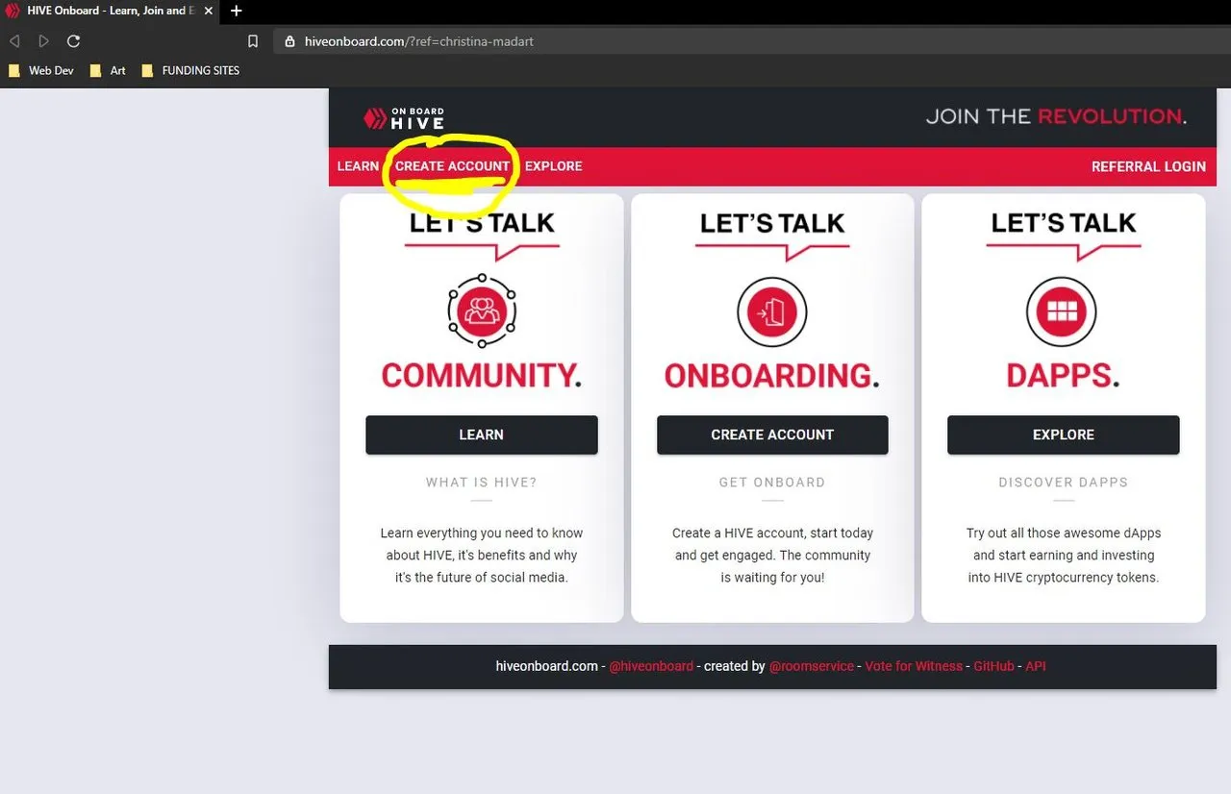Click the ONBOARDING. heading text

pos(772,375)
